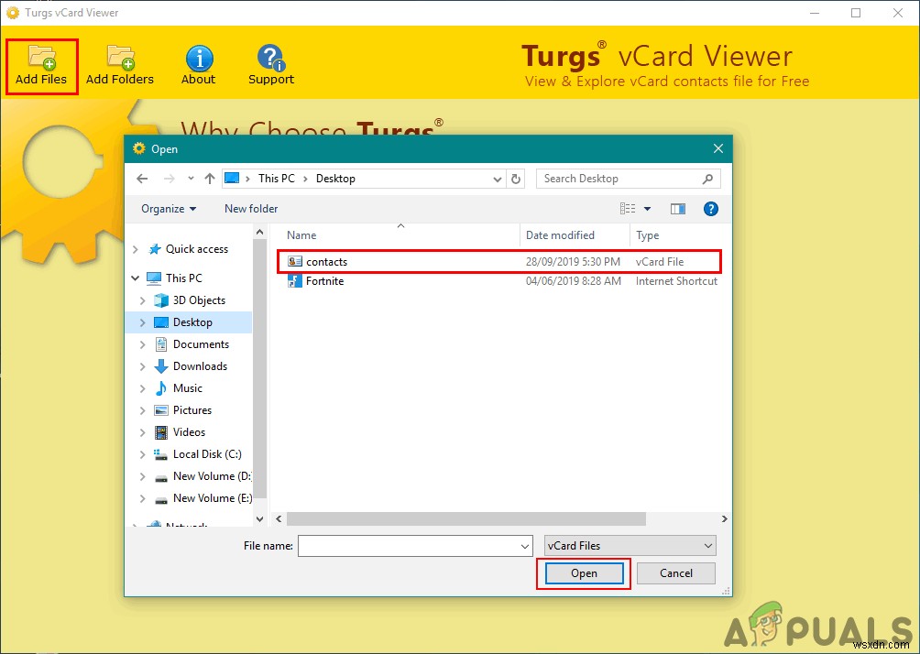Click Desktop in address breadcrumb
Viewport: 920px width, 654px height.
[x=335, y=179]
